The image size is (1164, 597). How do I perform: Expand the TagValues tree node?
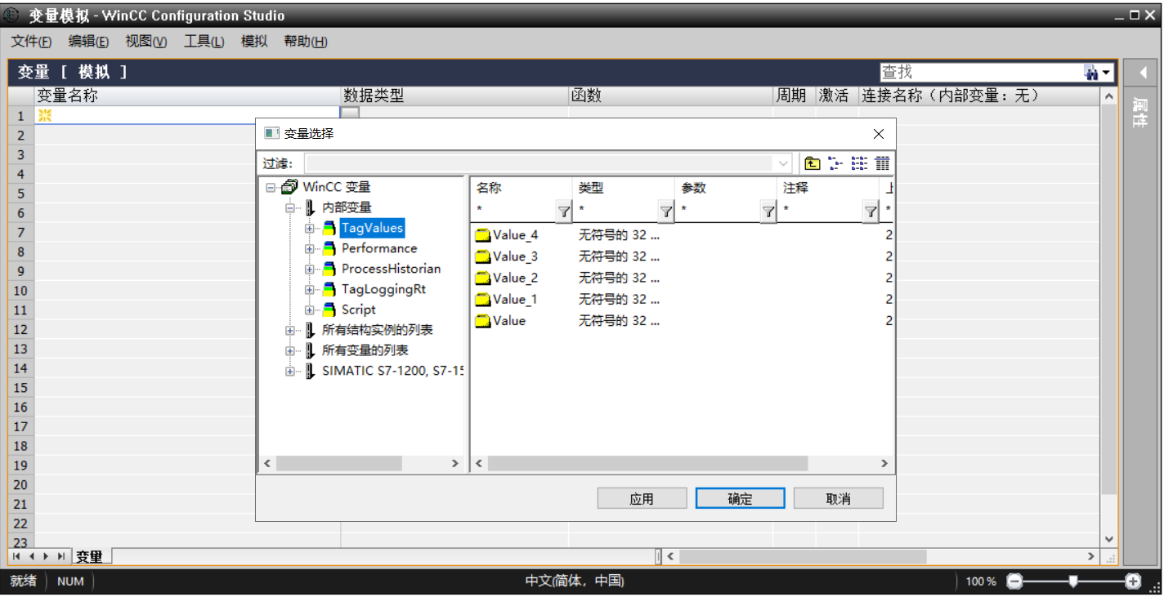click(x=310, y=228)
